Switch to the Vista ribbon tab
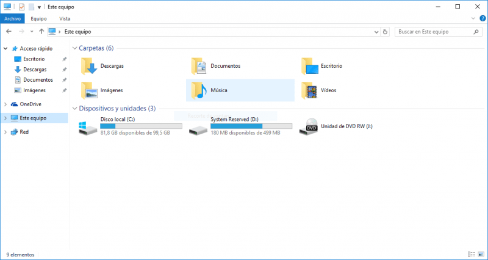 [65, 19]
